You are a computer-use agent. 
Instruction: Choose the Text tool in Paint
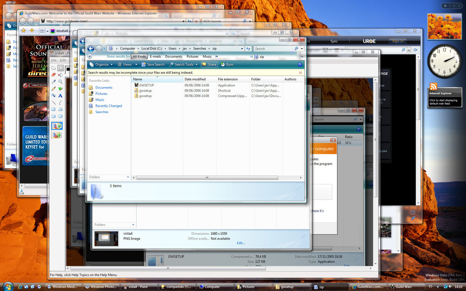60,96
